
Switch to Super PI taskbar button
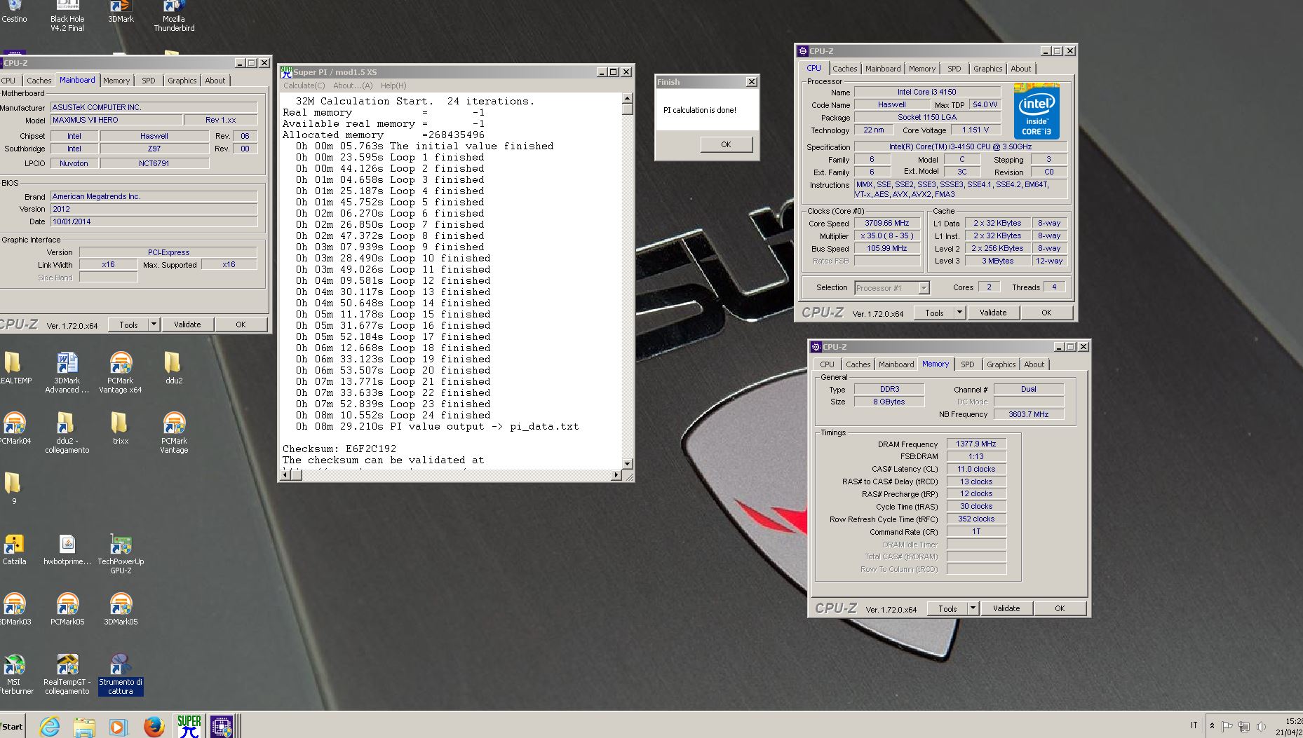point(189,725)
